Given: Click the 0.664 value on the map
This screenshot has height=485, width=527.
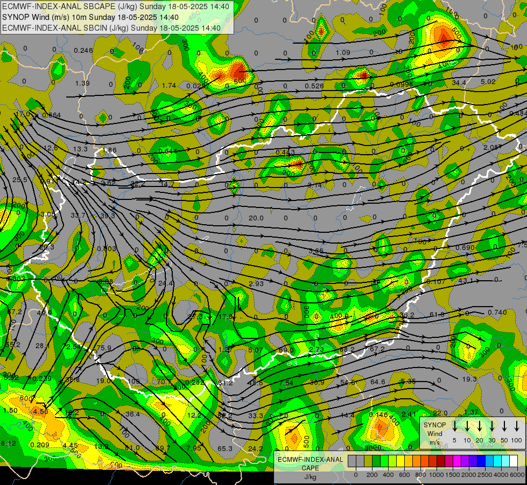Looking at the screenshot, I should click(x=52, y=115).
